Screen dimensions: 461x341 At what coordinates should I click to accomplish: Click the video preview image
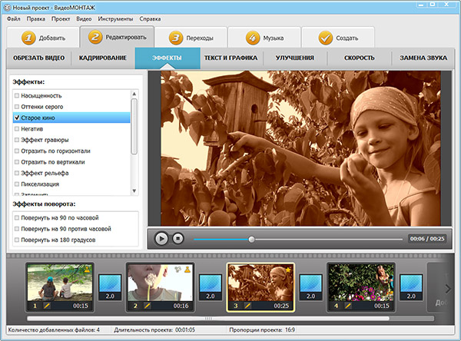coord(300,148)
